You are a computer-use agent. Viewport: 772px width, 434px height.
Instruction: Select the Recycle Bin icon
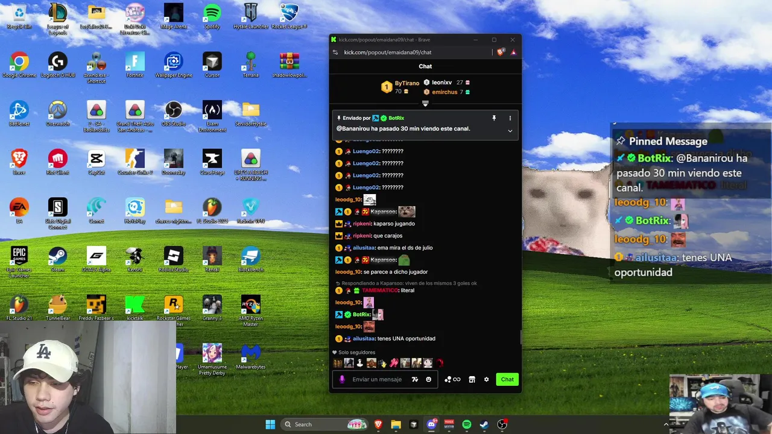pyautogui.click(x=19, y=17)
